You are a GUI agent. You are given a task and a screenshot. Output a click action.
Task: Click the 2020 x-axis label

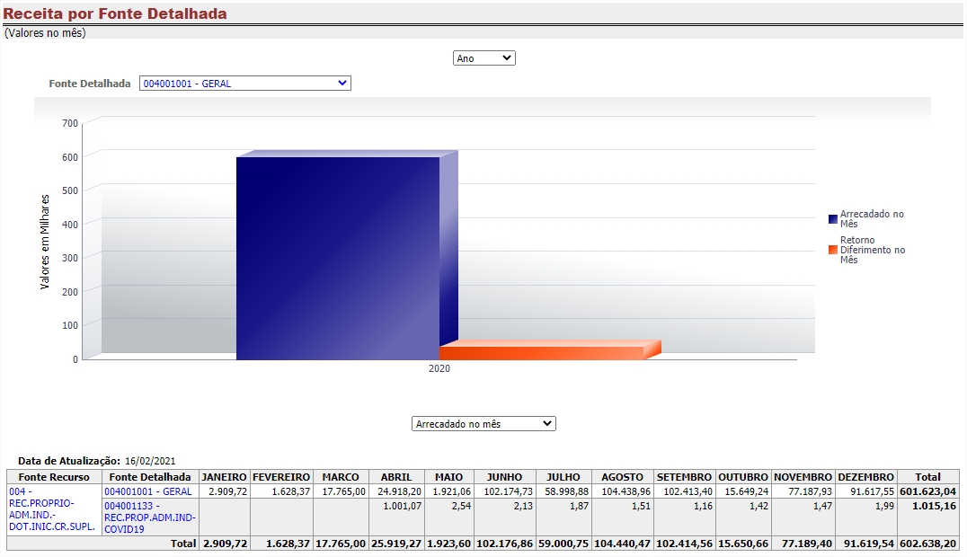(x=439, y=369)
